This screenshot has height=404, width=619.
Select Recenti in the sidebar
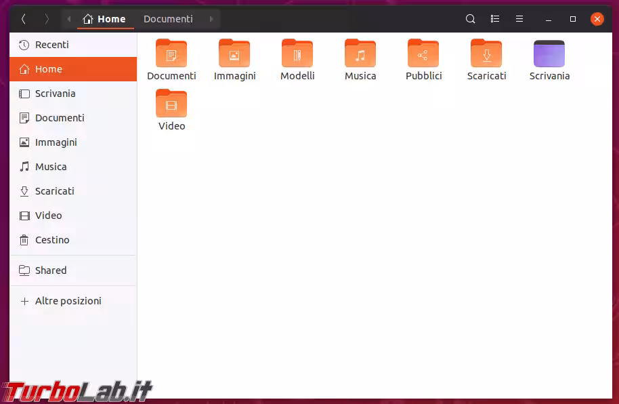pos(51,45)
